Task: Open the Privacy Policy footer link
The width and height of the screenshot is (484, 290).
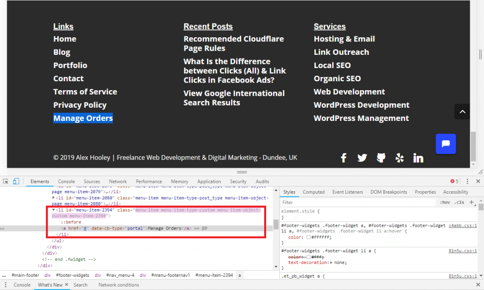Action: [x=80, y=105]
